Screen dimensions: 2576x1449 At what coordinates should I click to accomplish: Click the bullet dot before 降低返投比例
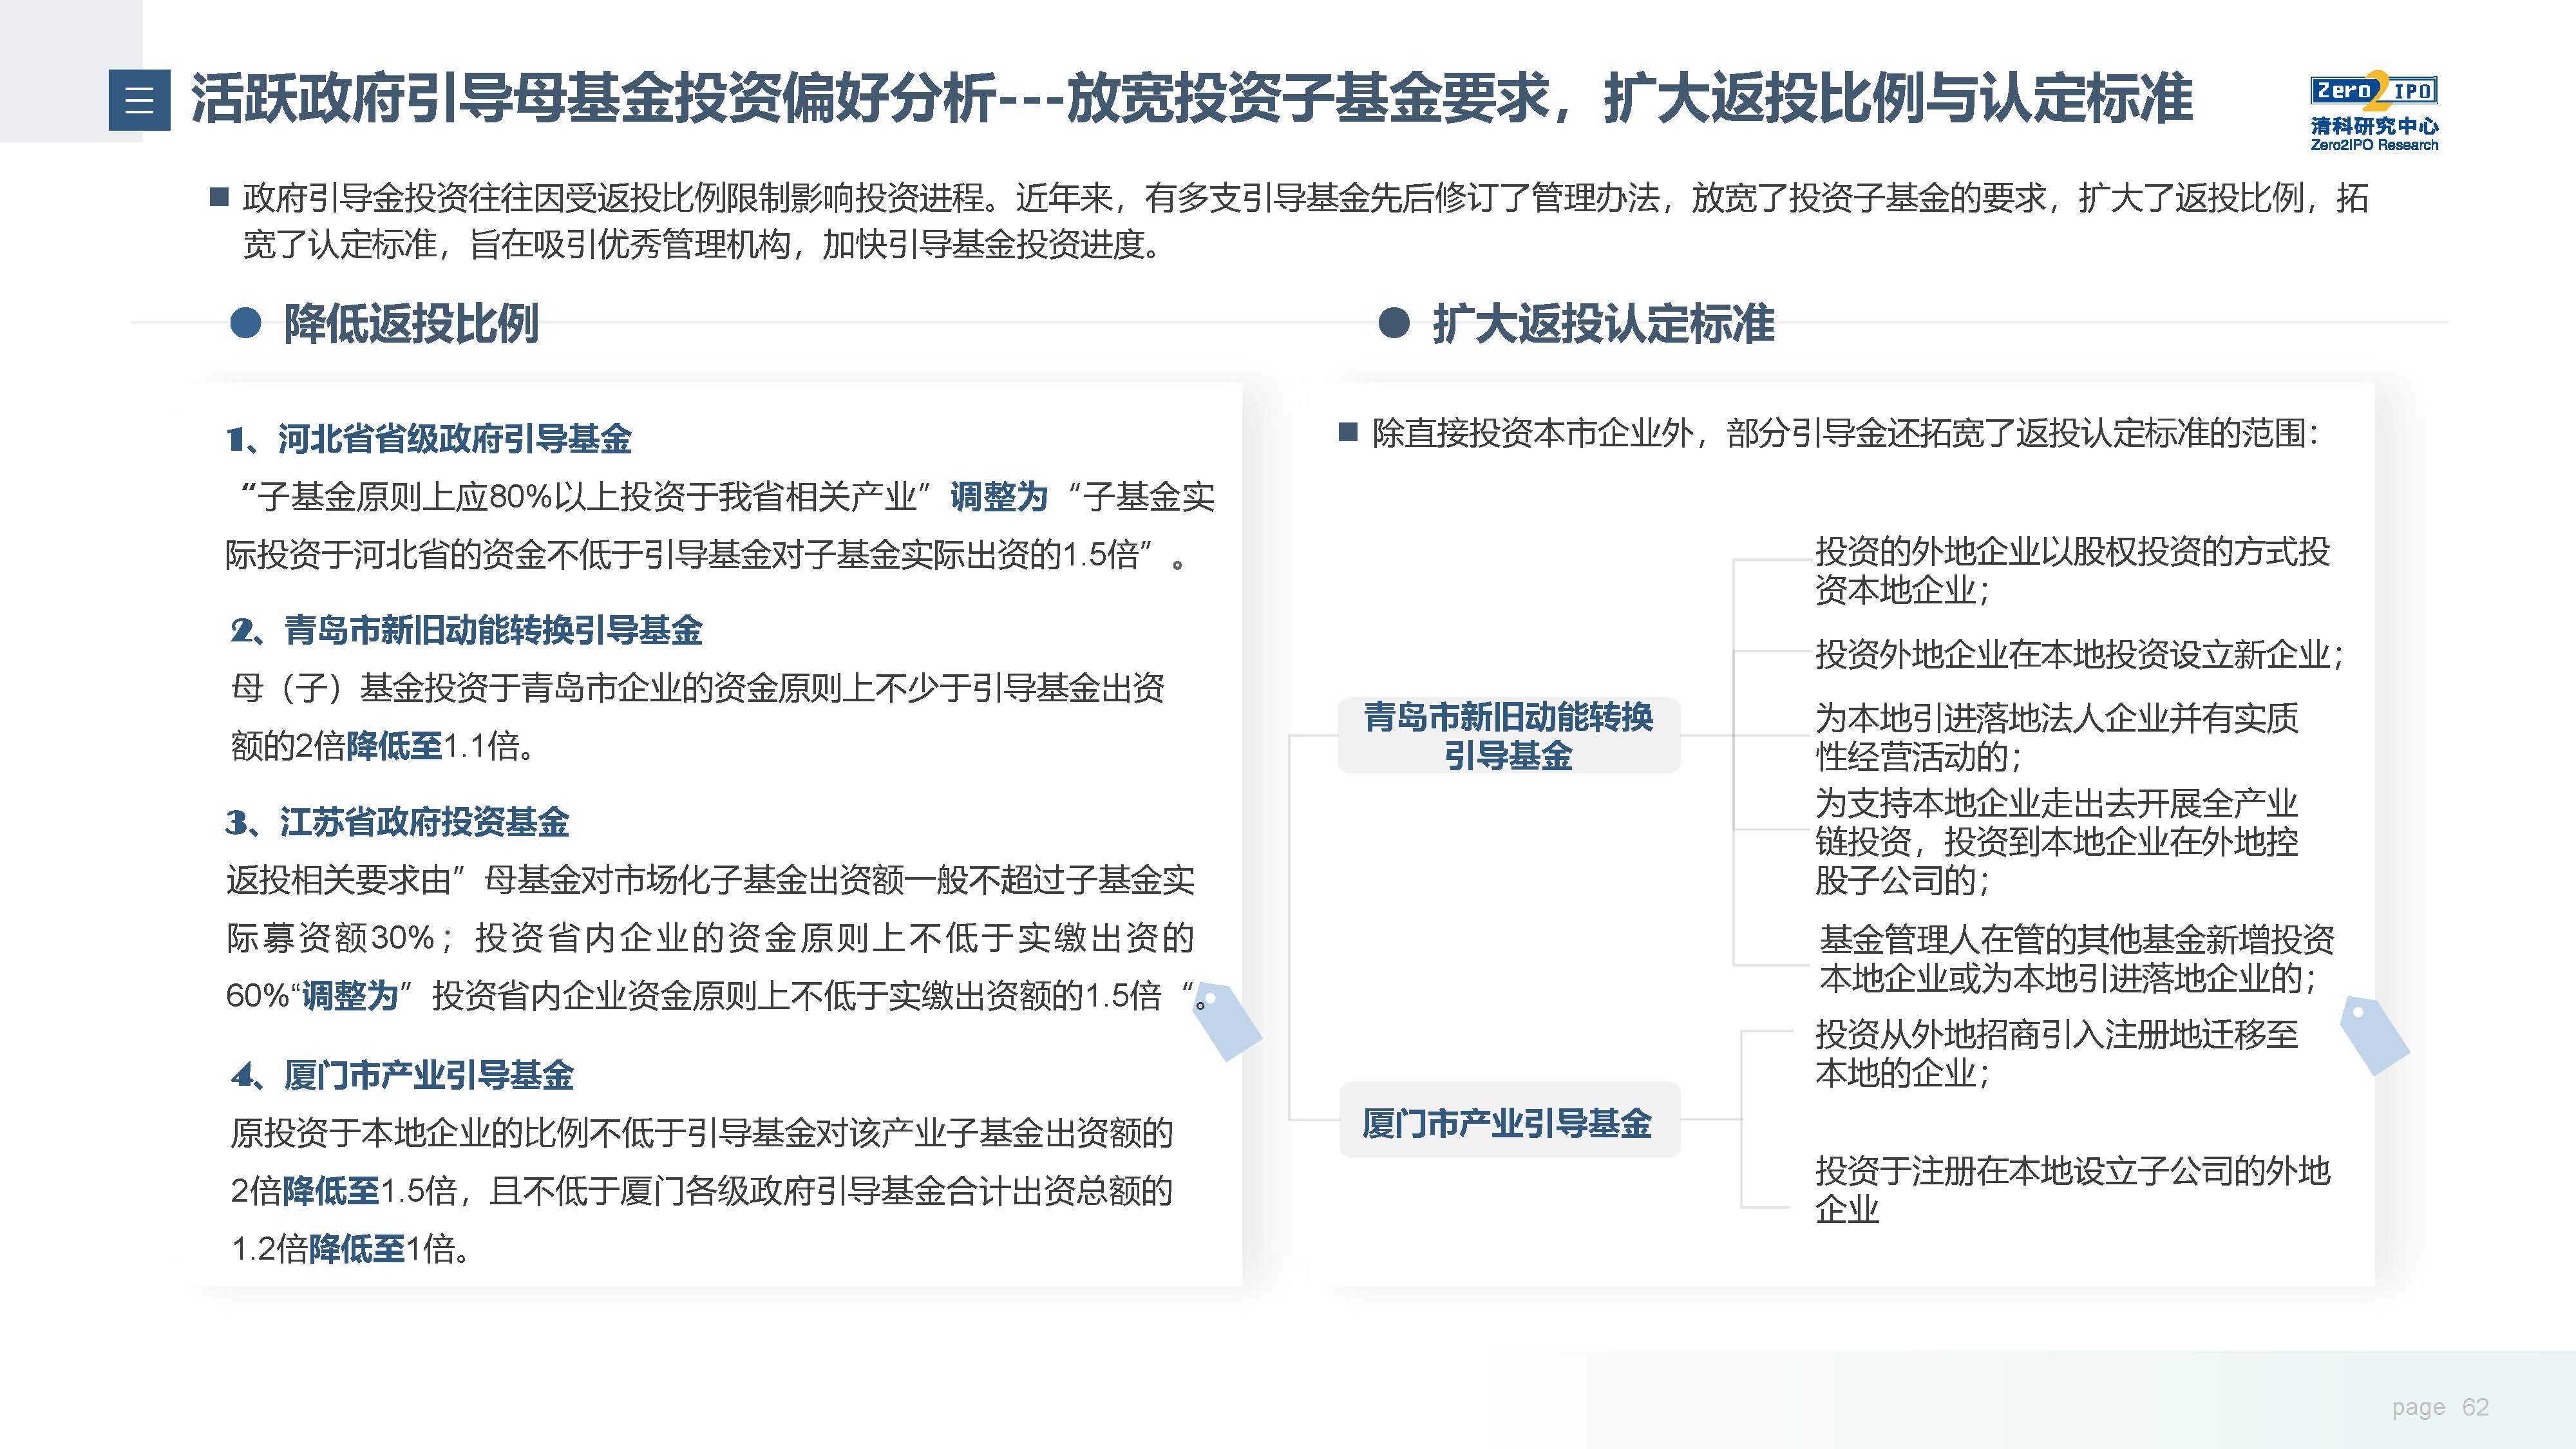(x=245, y=323)
